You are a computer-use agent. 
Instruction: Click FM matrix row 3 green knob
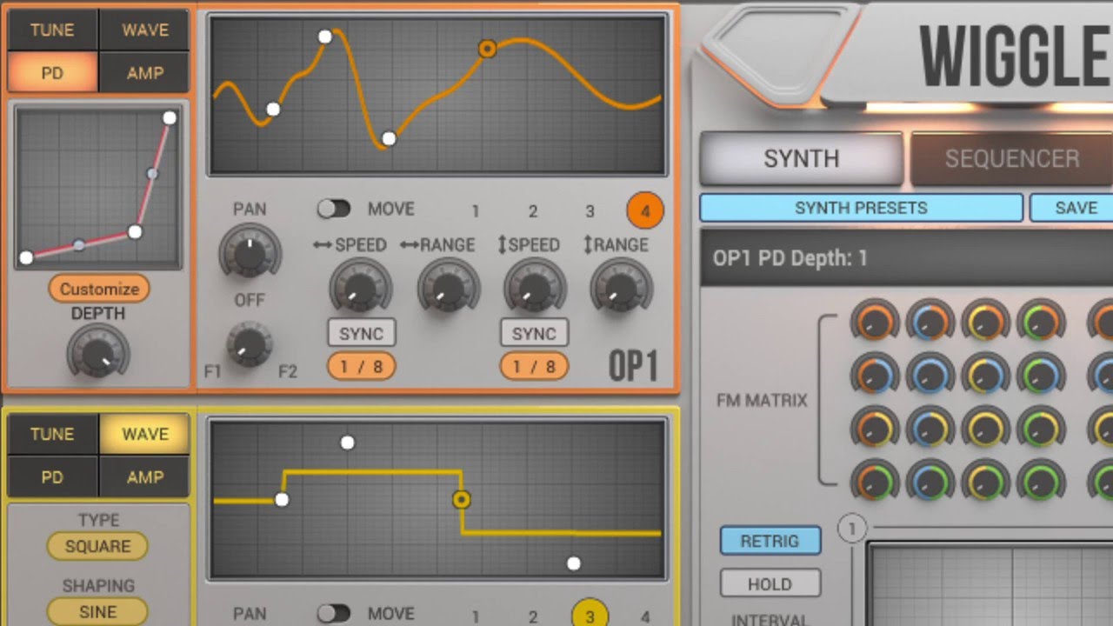pos(1040,427)
